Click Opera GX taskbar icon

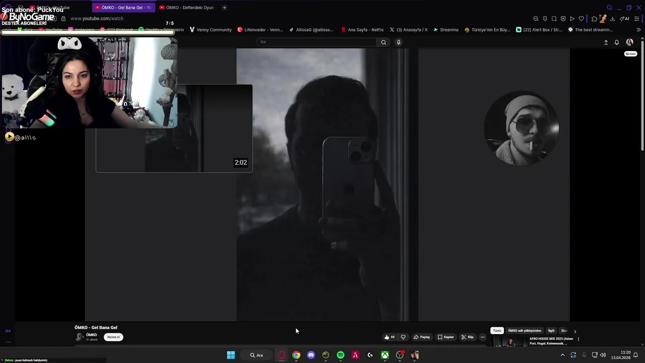(x=282, y=355)
